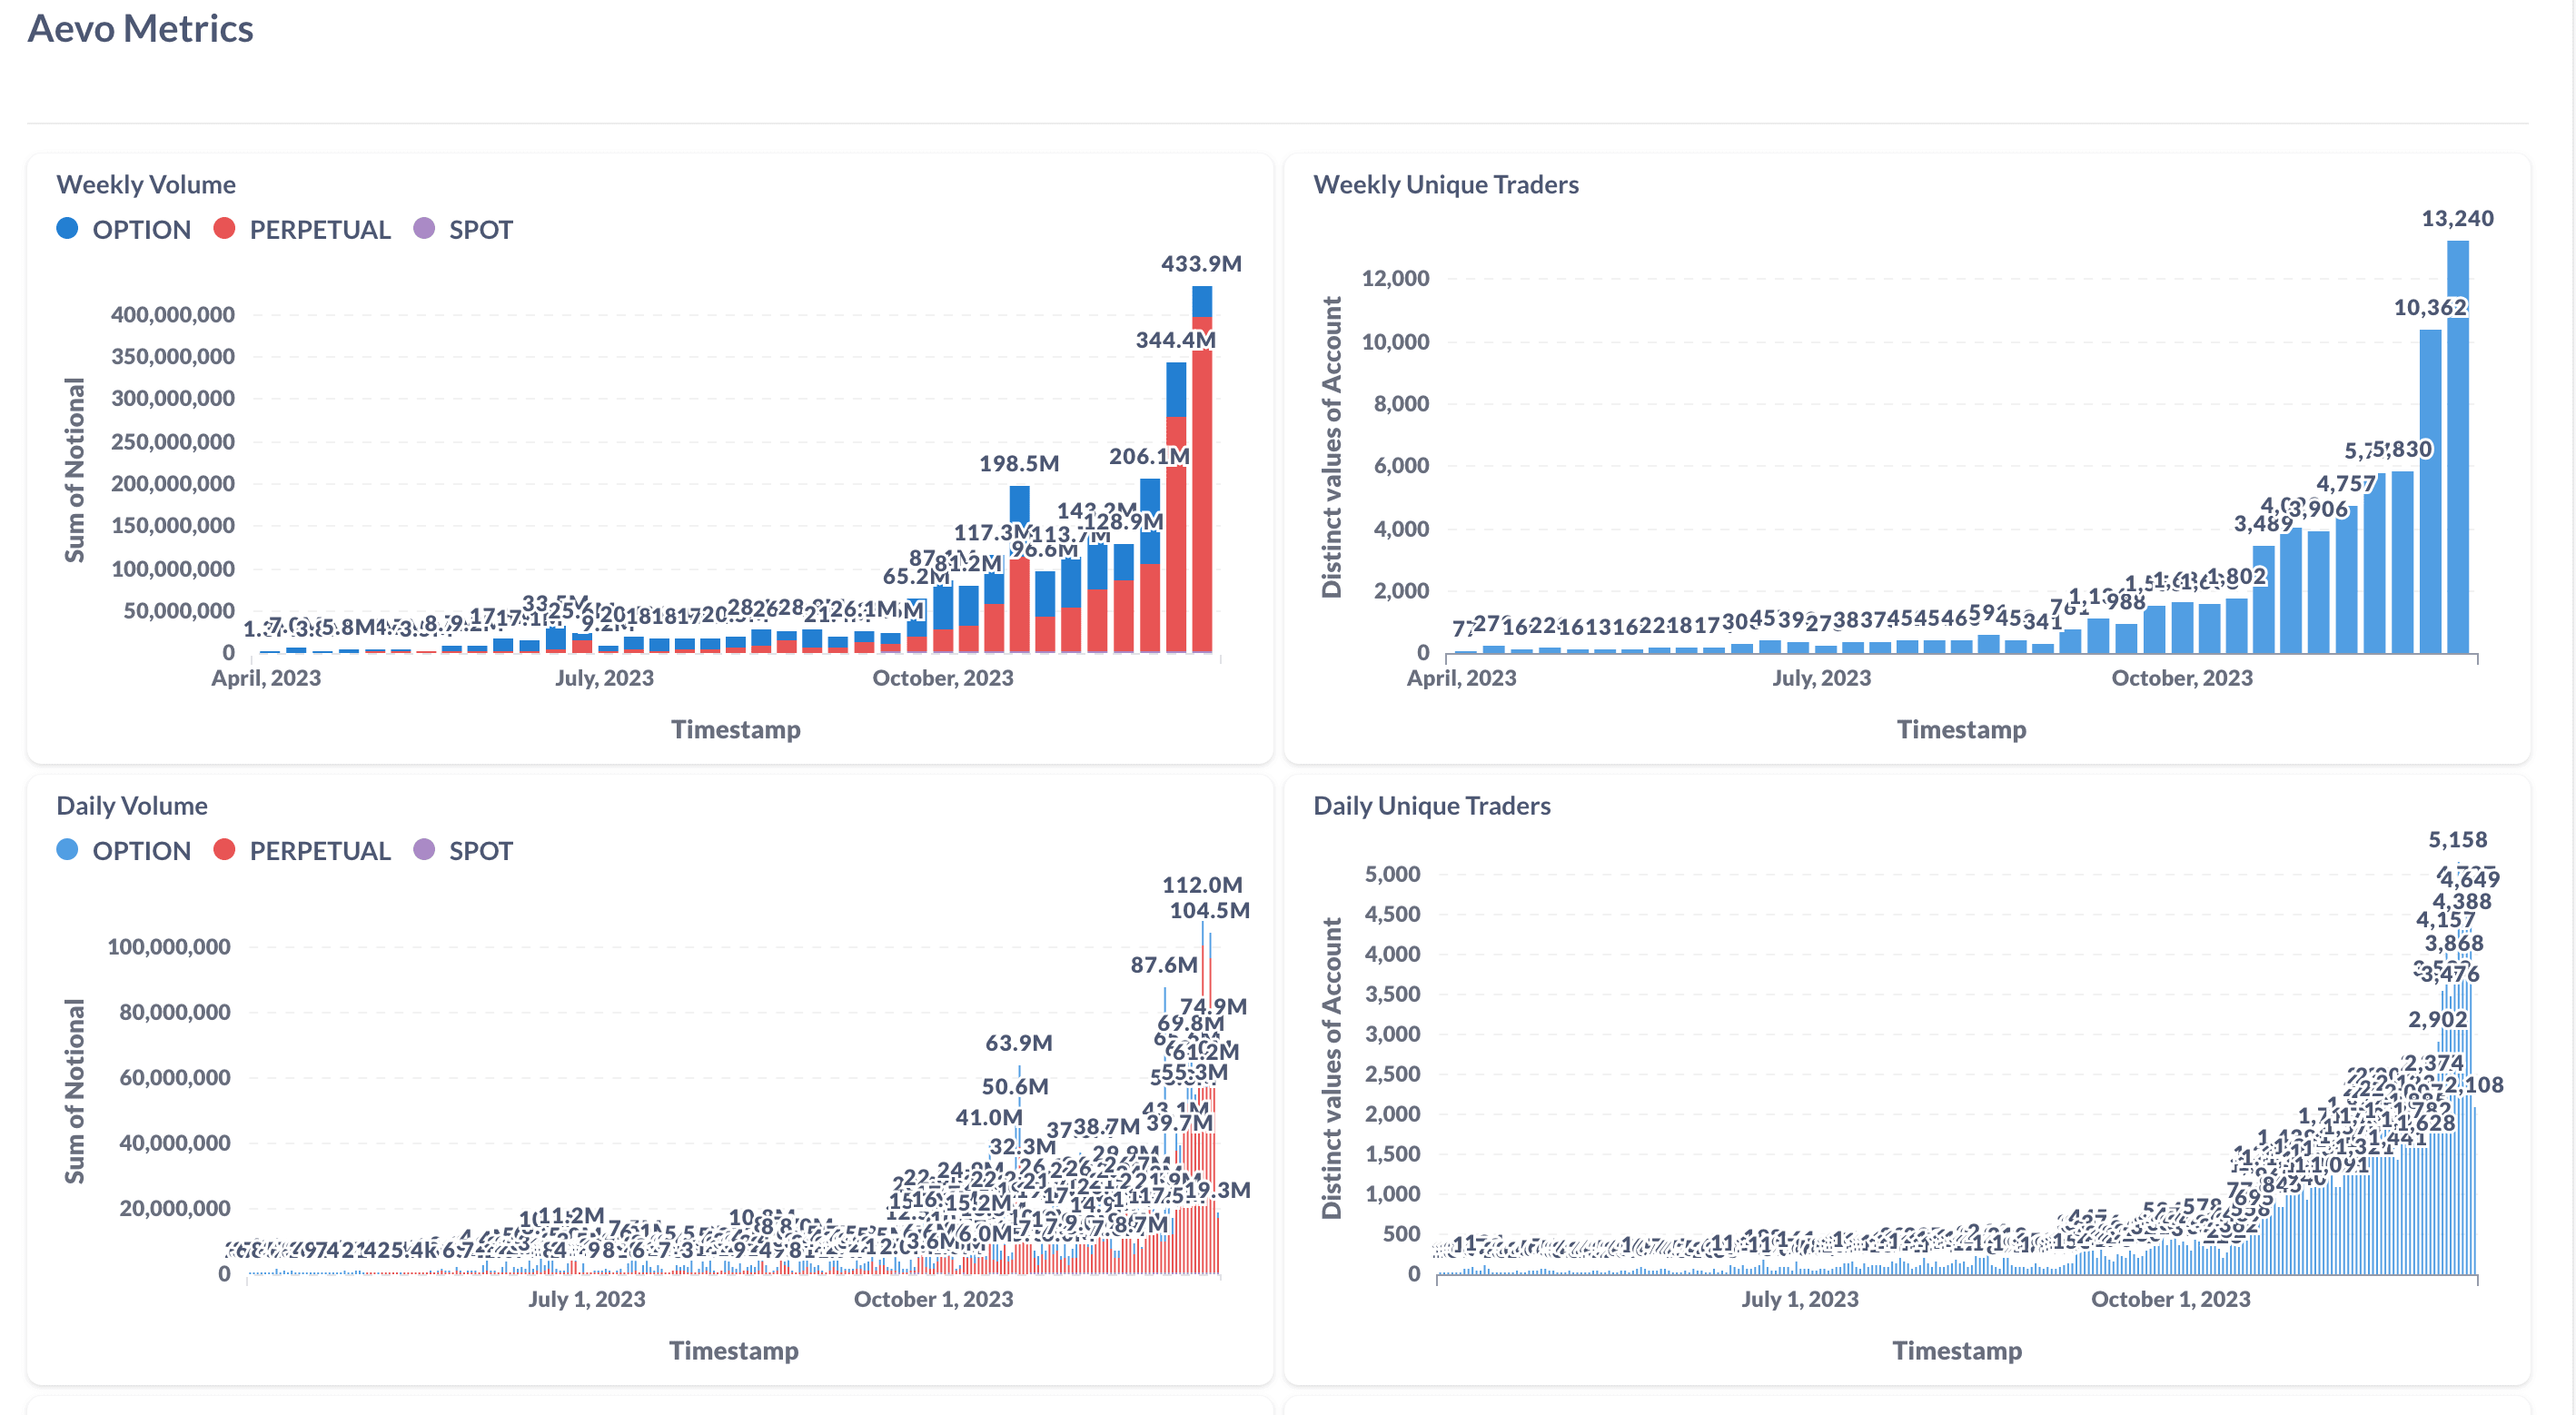The image size is (2576, 1415).
Task: Click 5,000 tick on Daily Unique Traders y-axis
Action: coord(1392,875)
